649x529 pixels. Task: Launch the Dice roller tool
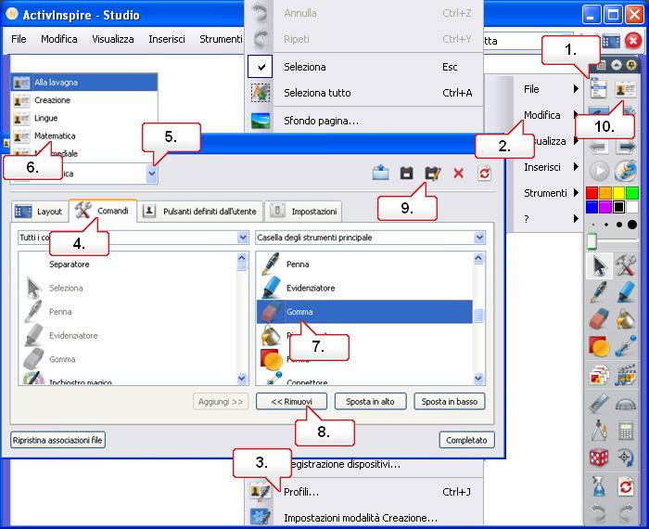[x=599, y=458]
